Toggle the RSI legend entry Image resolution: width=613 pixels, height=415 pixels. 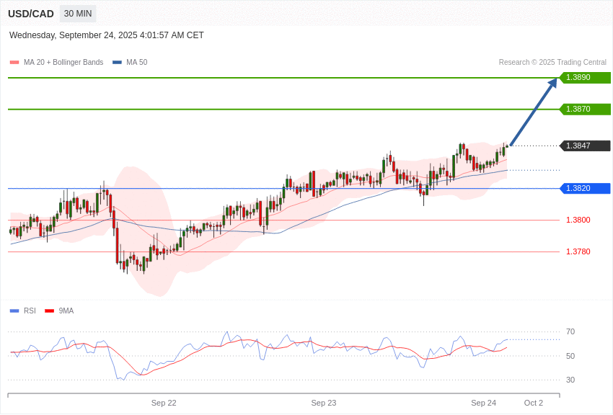pos(30,311)
